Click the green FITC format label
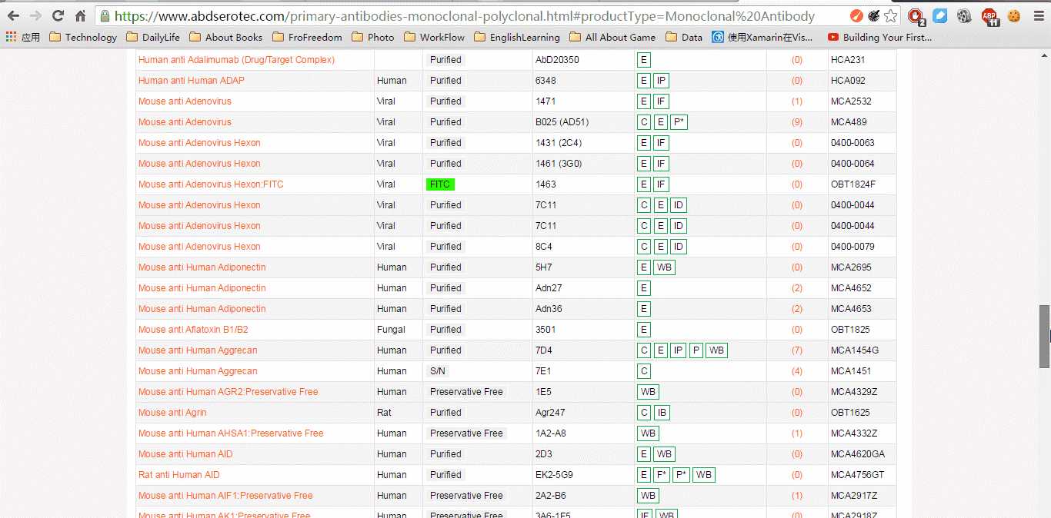Screen dimensions: 1051x518 (x=441, y=184)
